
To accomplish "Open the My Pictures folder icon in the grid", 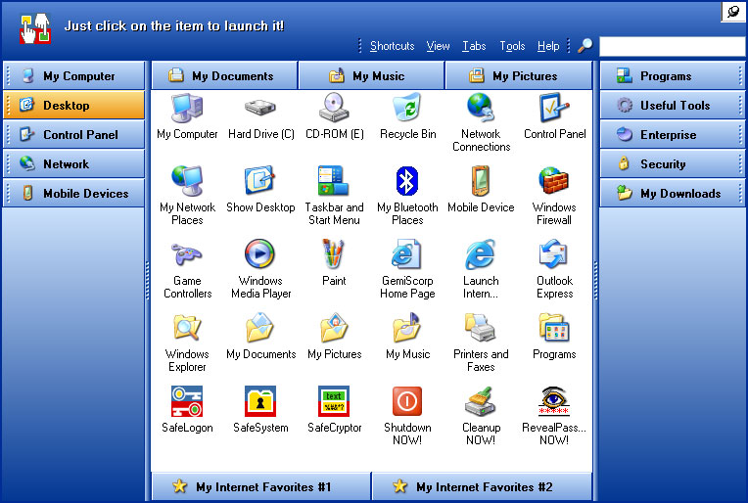I will click(x=334, y=328).
